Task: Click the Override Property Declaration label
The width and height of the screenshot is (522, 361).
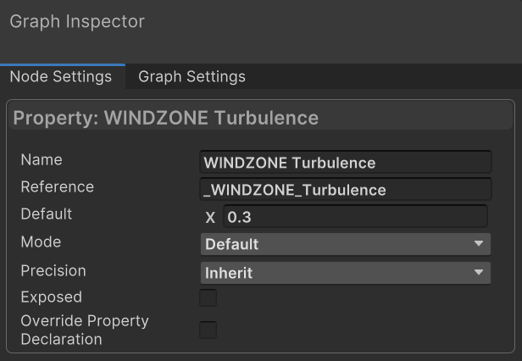Action: pyautogui.click(x=84, y=330)
